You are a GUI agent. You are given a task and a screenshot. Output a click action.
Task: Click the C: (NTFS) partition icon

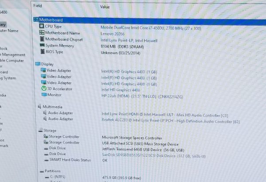46,177
